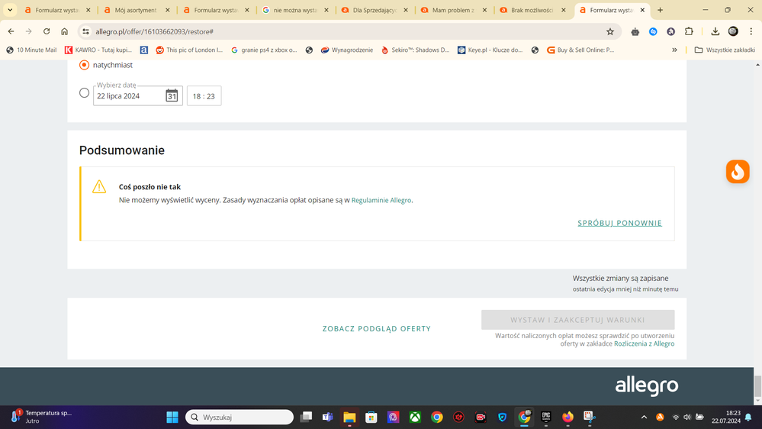Open the browser extensions puzzle icon
The width and height of the screenshot is (762, 429).
[x=689, y=31]
